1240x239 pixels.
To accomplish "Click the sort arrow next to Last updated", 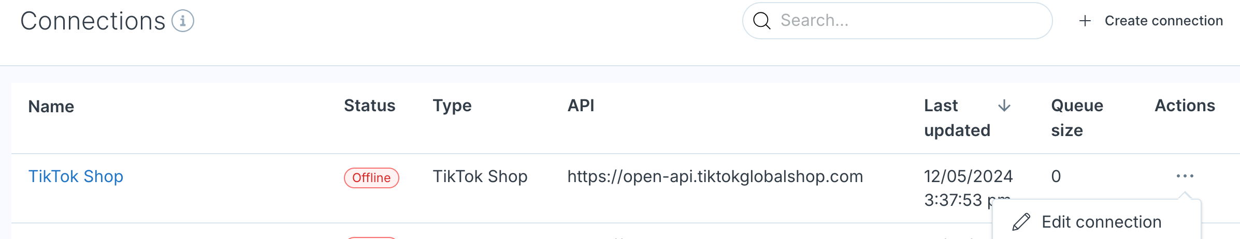I will (x=1004, y=106).
